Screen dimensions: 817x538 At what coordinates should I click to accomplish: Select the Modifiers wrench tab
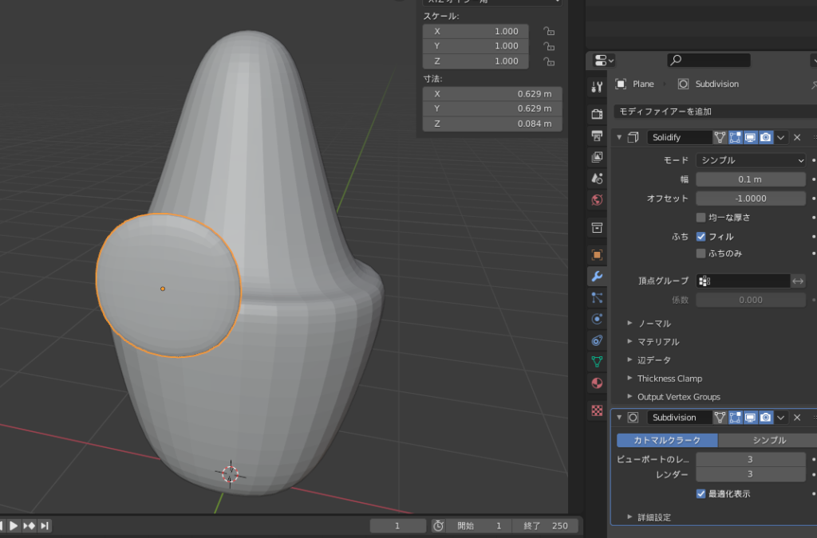click(597, 277)
